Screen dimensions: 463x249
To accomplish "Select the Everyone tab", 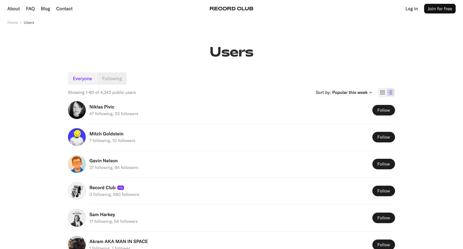I will (82, 79).
